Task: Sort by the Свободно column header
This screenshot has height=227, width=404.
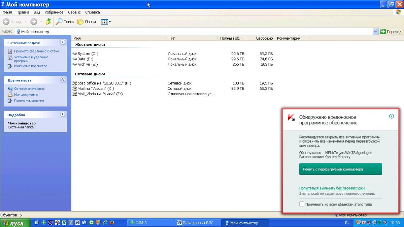Action: (x=260, y=38)
